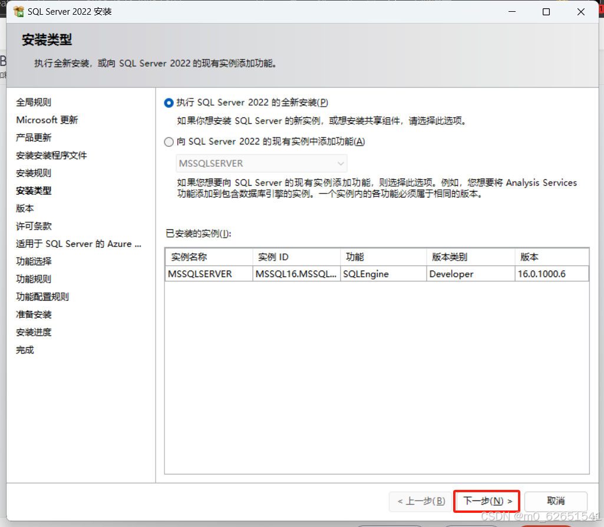
Task: Select 全局规则 step in sidebar
Action: (x=34, y=103)
